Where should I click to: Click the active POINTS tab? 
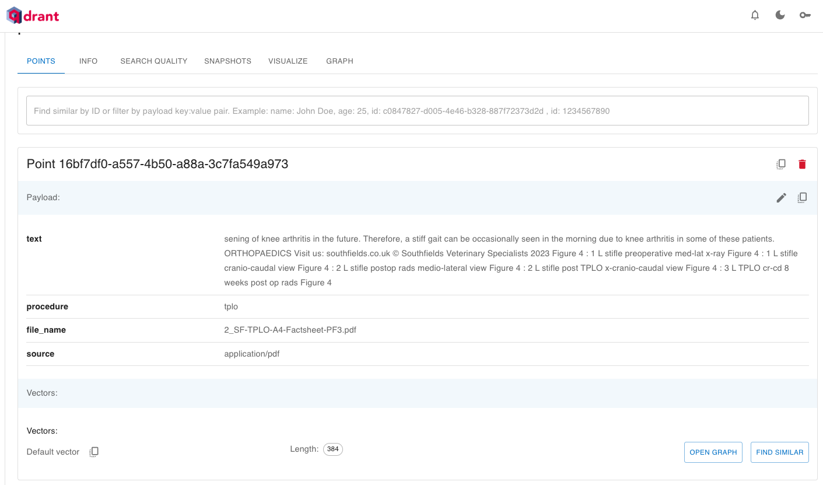coord(41,61)
